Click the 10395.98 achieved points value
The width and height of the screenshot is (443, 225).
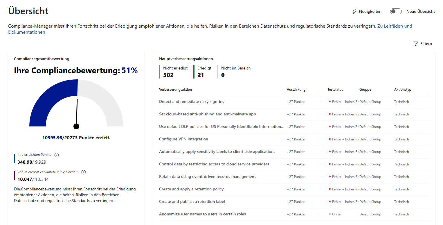(x=52, y=137)
